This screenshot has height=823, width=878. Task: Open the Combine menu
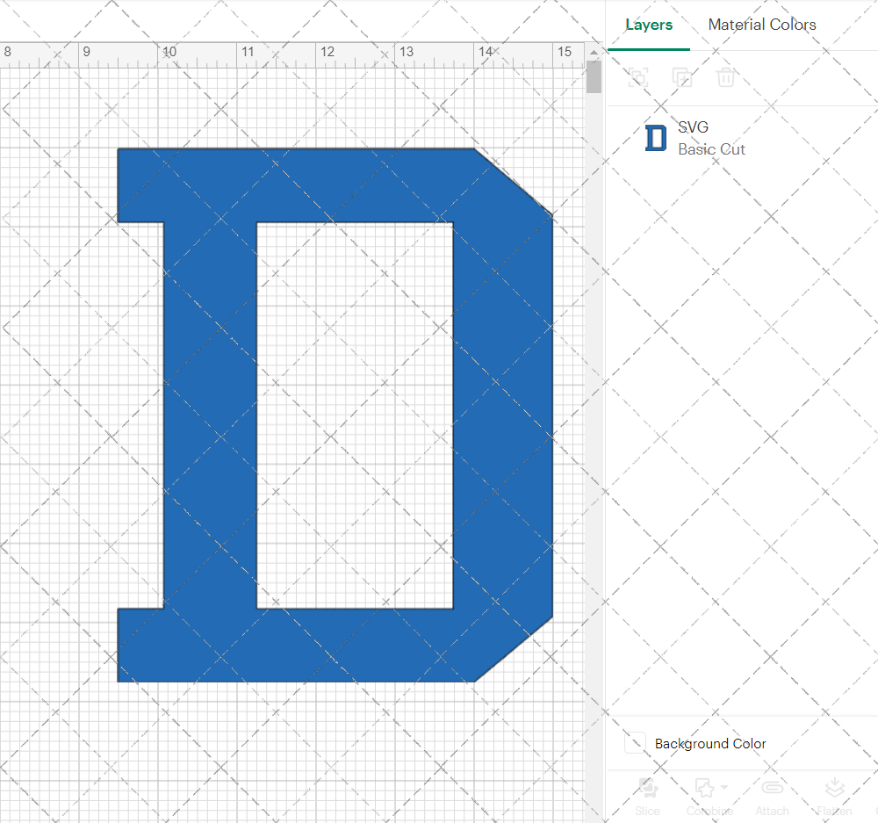(x=709, y=788)
